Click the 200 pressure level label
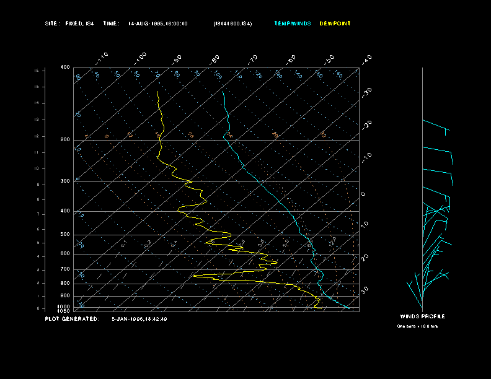This screenshot has width=491, height=379. coord(65,139)
